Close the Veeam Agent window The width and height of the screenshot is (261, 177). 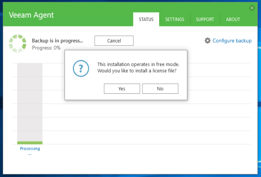coord(252,8)
